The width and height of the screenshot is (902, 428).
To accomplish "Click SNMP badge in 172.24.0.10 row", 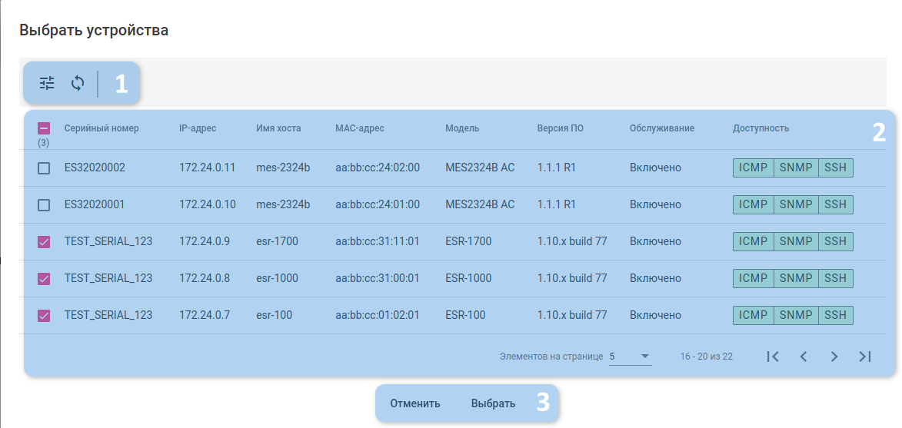I will click(x=796, y=204).
